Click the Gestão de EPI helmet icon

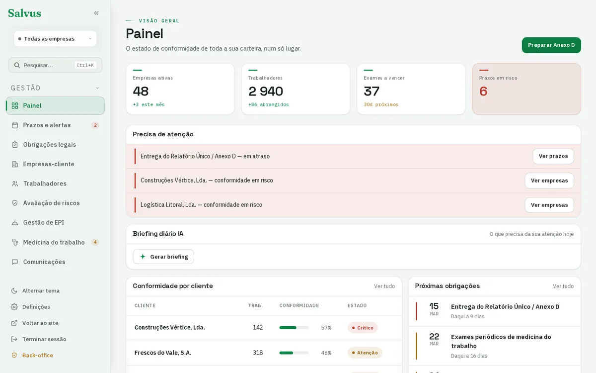coord(15,223)
